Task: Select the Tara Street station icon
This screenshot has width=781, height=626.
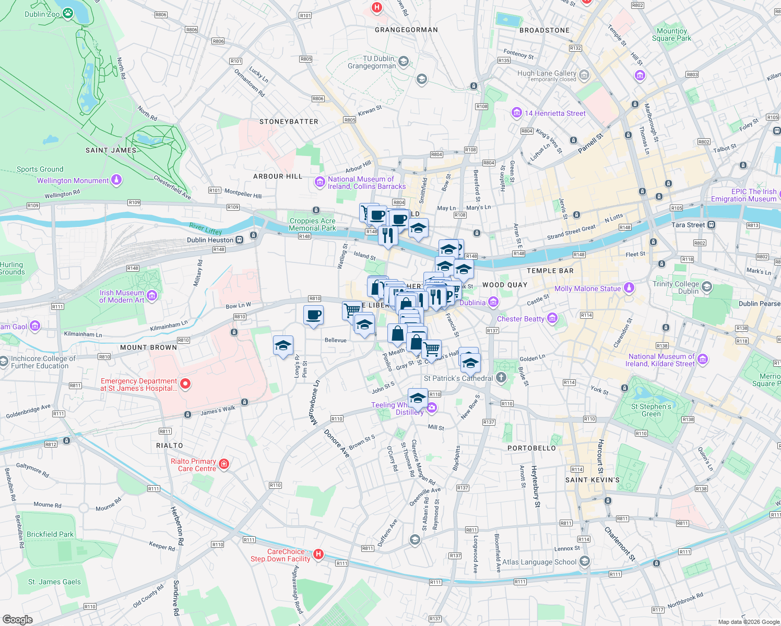Action: (x=712, y=225)
